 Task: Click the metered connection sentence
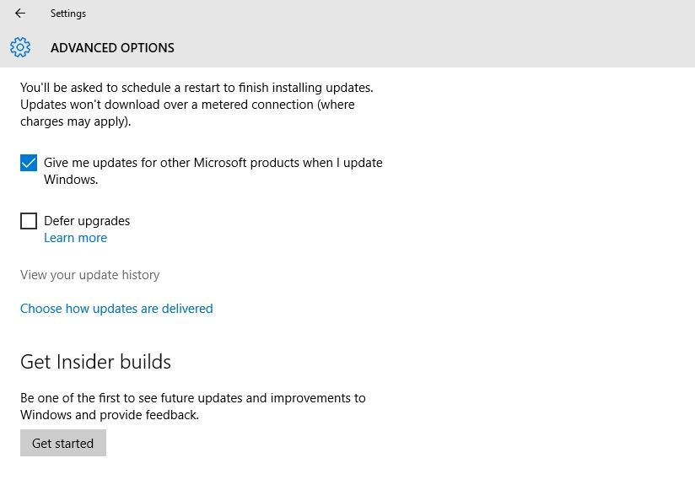(x=187, y=105)
